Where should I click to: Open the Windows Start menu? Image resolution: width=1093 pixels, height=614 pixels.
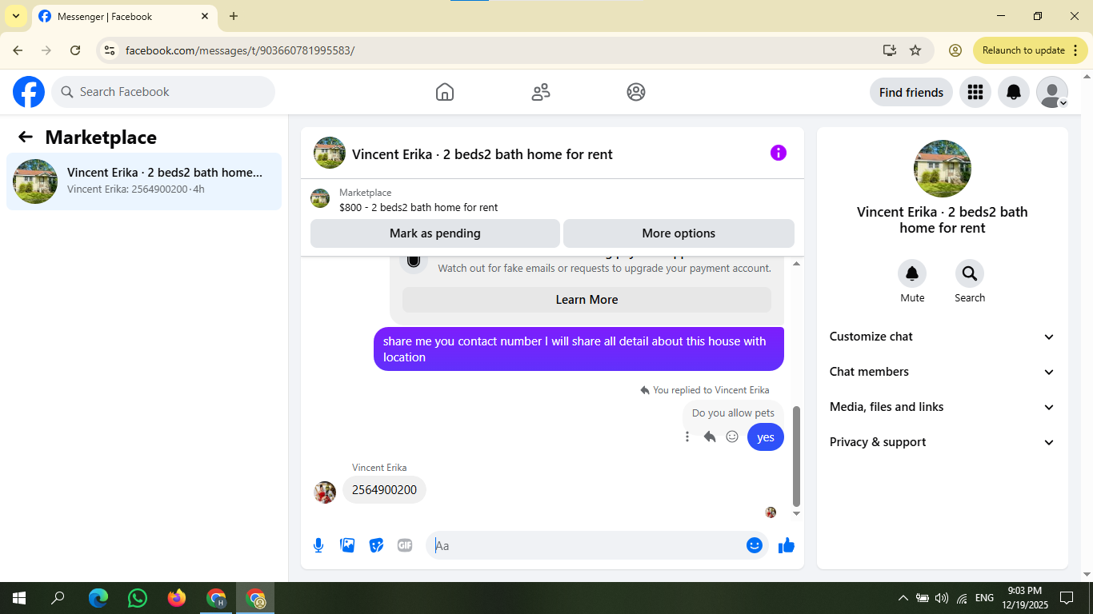coord(19,598)
